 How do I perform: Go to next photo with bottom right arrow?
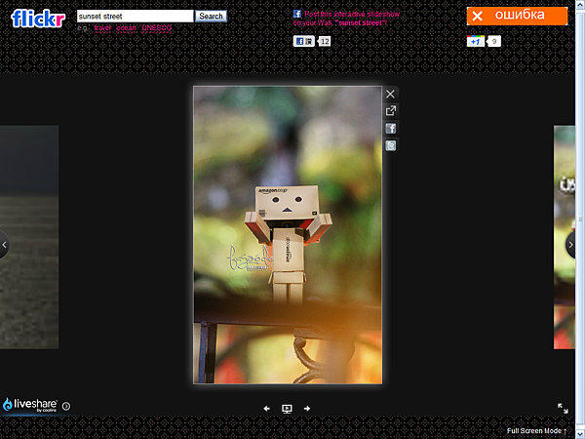point(307,409)
